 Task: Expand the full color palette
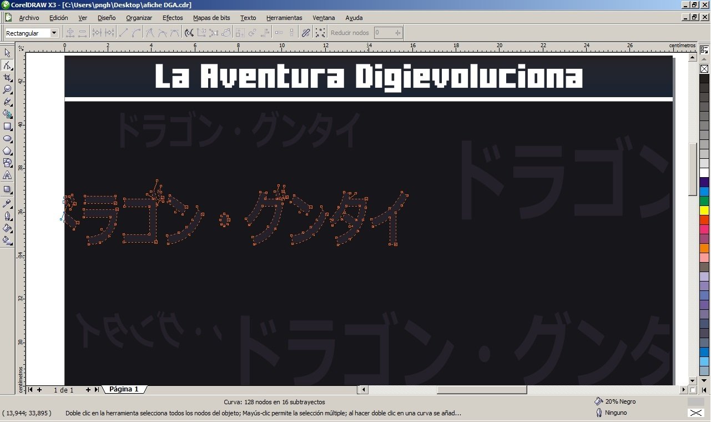tap(704, 390)
